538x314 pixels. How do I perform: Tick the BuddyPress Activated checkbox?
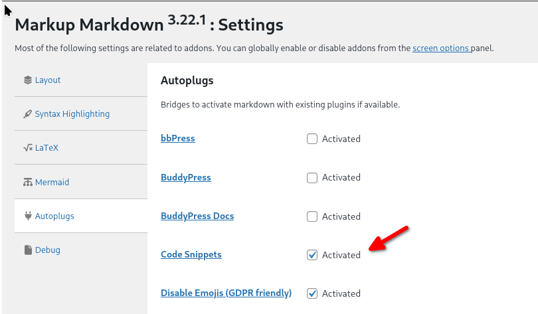(312, 178)
